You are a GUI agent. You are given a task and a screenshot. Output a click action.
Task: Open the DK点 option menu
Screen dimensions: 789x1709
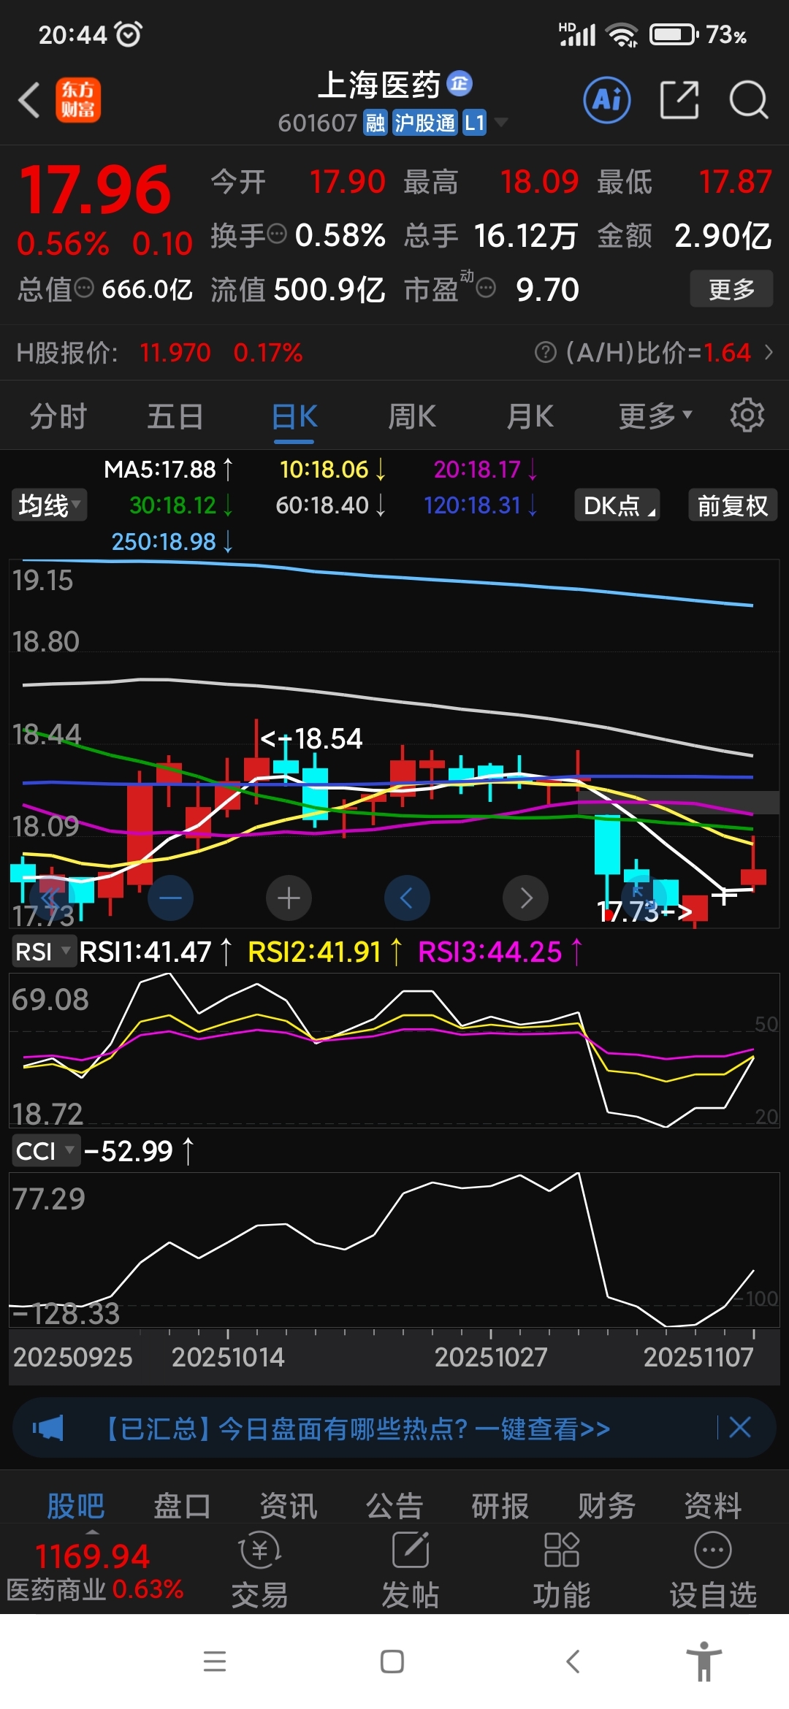[617, 505]
